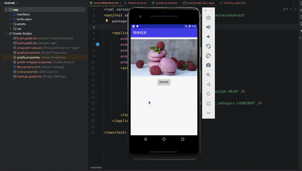Click the manifest breadcrumb at editor bottom
This screenshot has width=302, height=171.
(x=96, y=168)
